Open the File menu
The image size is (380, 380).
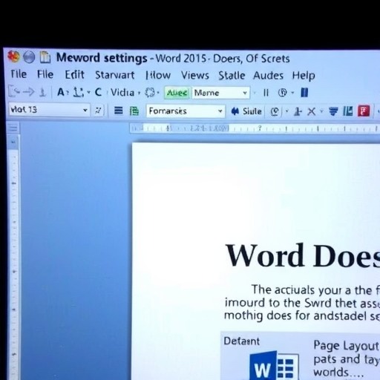pyautogui.click(x=45, y=74)
